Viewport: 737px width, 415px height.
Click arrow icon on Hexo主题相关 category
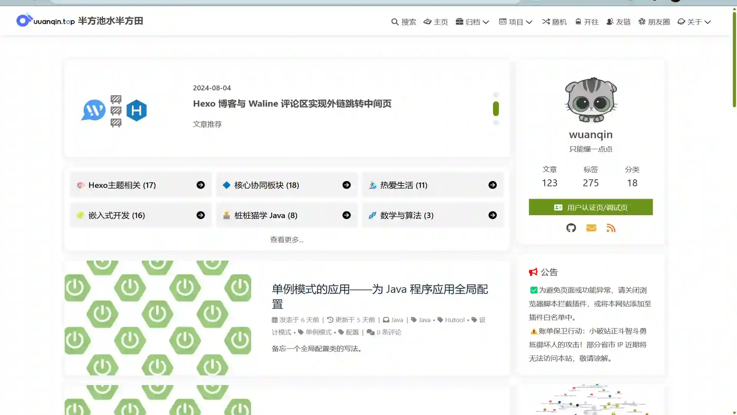(x=200, y=185)
